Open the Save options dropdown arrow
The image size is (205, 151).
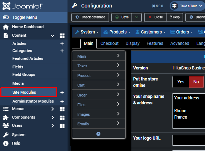pyautogui.click(x=136, y=17)
